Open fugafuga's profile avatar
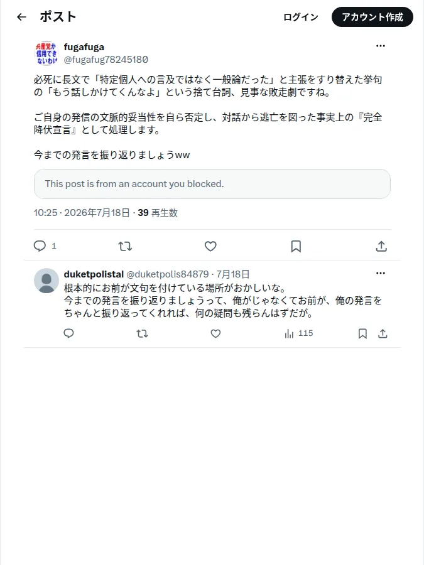Viewport: 424px width, 565px height. (x=46, y=53)
